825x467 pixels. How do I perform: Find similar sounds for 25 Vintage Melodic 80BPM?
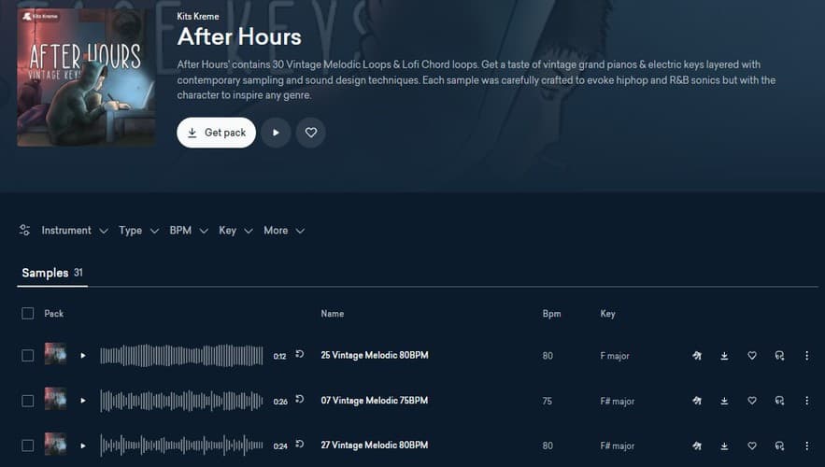[x=780, y=356]
